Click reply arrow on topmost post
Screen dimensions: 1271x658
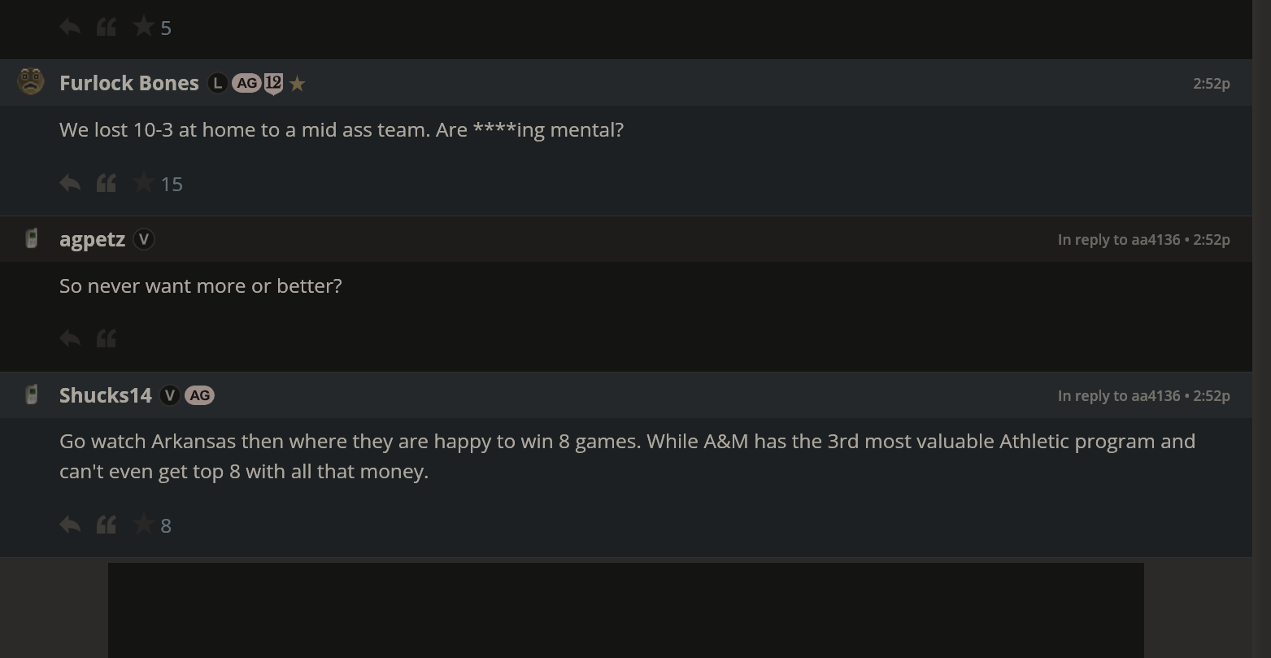pos(71,28)
